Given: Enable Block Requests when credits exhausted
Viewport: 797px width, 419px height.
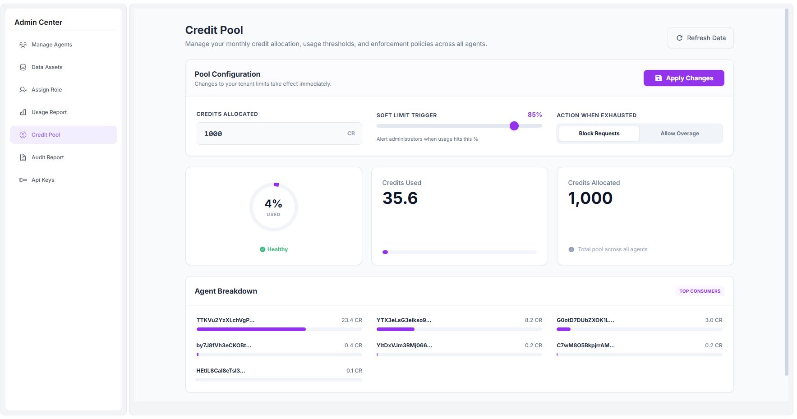Looking at the screenshot, I should (599, 133).
